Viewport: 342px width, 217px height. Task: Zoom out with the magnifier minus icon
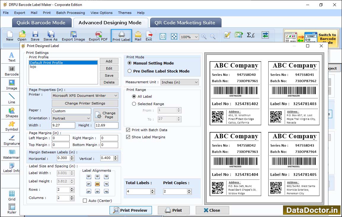pos(213,37)
